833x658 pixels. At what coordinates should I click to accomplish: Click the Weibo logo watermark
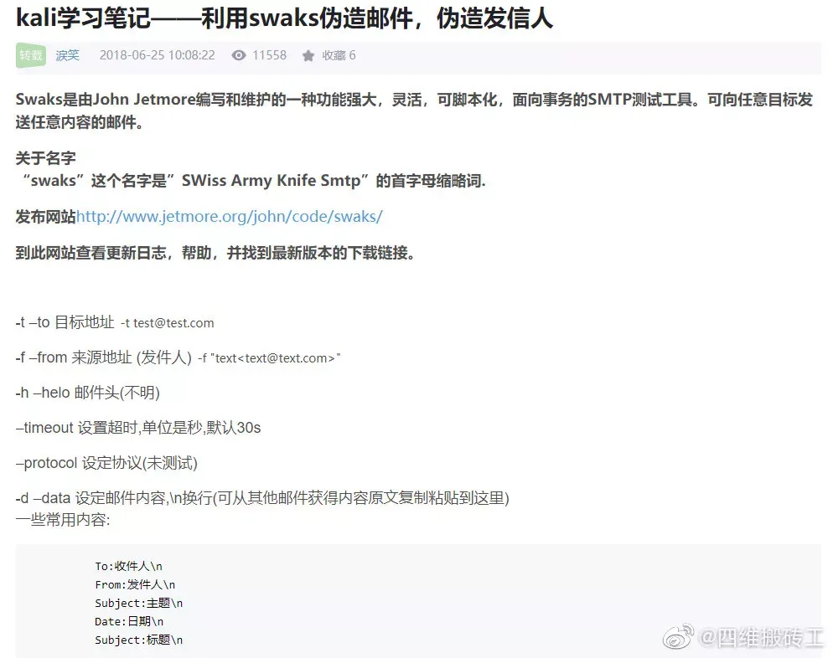(679, 636)
